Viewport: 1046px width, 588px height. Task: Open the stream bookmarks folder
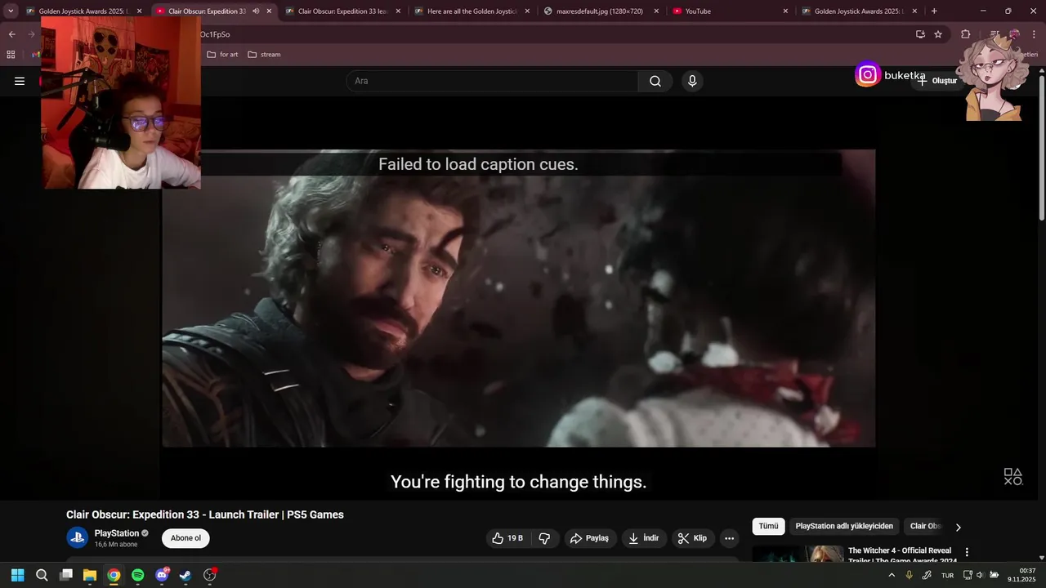click(264, 55)
